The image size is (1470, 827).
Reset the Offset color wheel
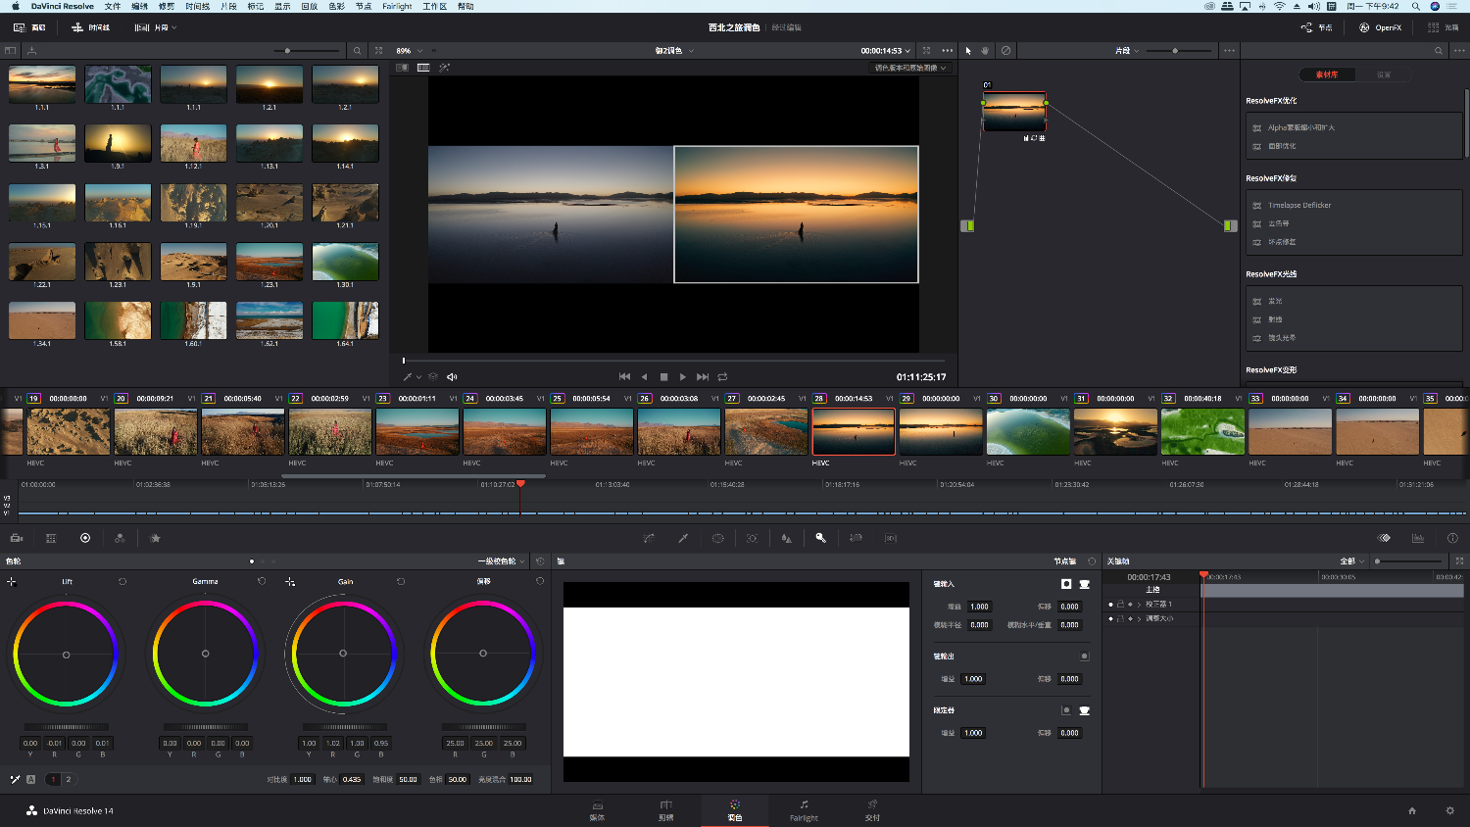tap(540, 581)
